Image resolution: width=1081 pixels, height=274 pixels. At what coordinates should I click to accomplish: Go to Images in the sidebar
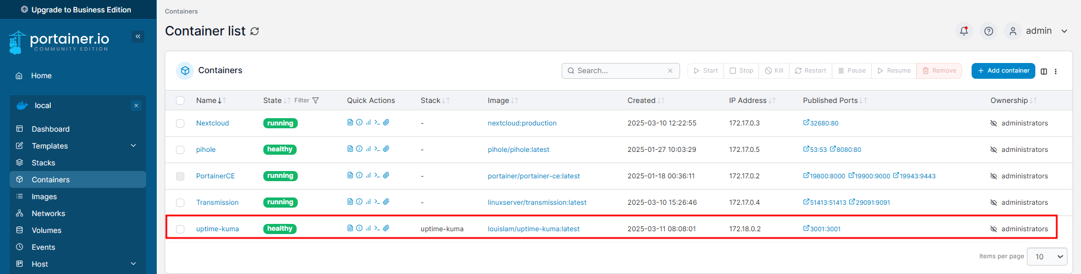(x=44, y=196)
